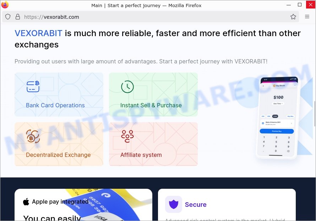
Task: Maximize the Firefox window
Action: pyautogui.click(x=300, y=5)
